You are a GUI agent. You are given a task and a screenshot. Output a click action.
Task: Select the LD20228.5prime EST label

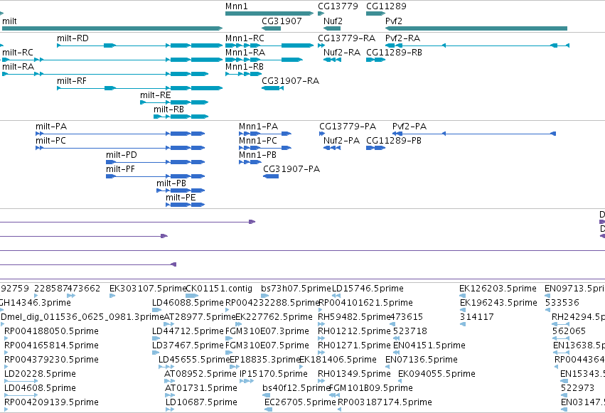tap(40, 374)
